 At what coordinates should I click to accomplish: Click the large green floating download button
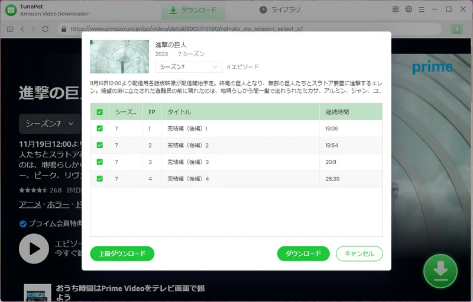tap(440, 271)
